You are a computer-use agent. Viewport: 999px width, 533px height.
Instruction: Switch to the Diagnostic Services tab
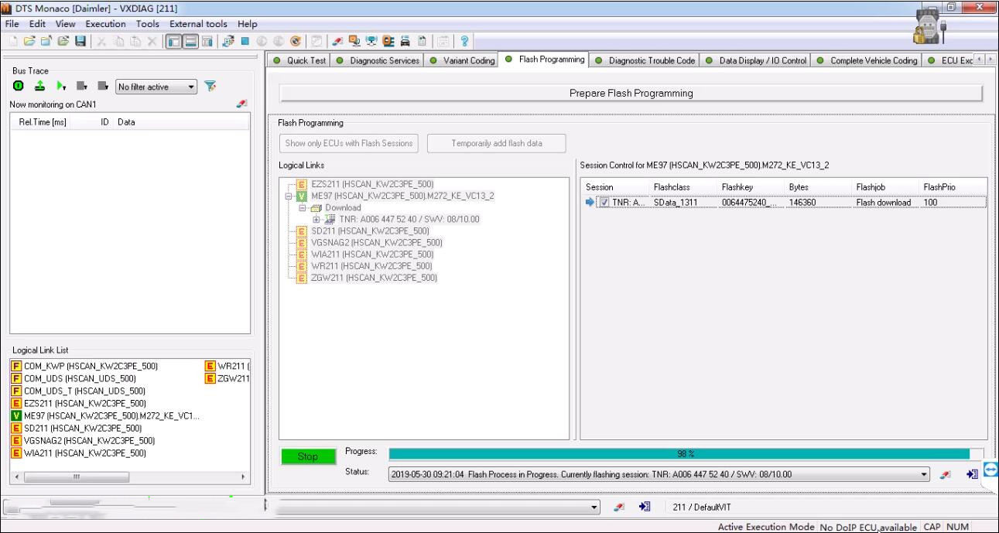pyautogui.click(x=378, y=60)
